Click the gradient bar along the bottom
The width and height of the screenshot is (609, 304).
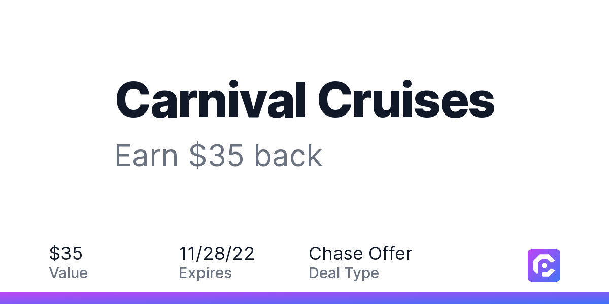point(304,298)
